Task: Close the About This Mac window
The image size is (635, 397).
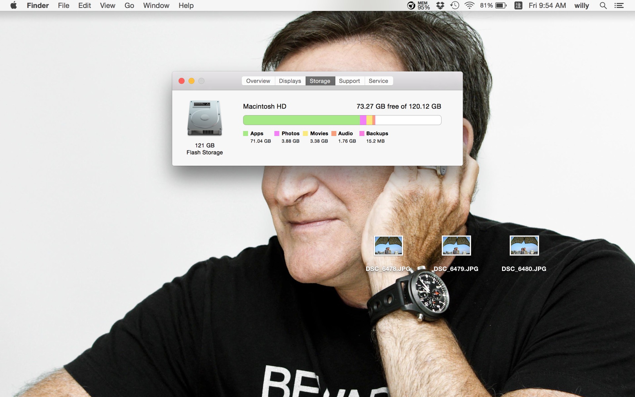Action: 182,81
